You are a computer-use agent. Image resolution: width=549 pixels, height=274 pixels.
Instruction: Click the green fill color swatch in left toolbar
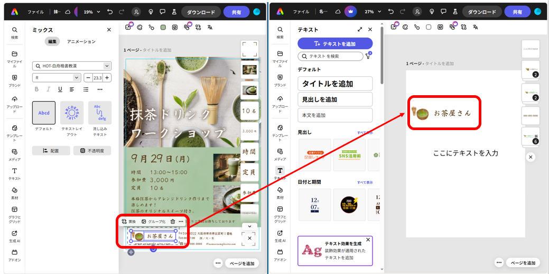tap(163, 27)
